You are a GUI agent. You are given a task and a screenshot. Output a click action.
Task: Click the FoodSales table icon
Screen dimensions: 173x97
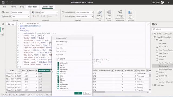(x=155, y=85)
